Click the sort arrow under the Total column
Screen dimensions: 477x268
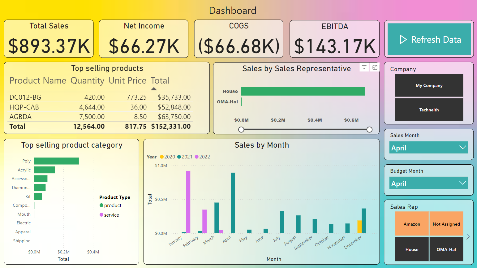tap(154, 89)
